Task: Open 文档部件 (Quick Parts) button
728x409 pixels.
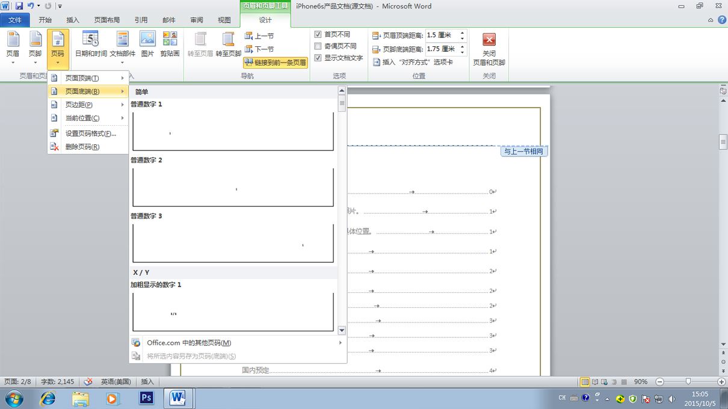Action: tap(122, 48)
